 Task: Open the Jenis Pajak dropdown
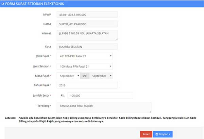coord(85,56)
